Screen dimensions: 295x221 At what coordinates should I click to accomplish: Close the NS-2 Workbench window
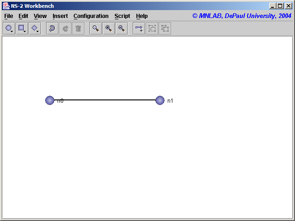click(288, 6)
